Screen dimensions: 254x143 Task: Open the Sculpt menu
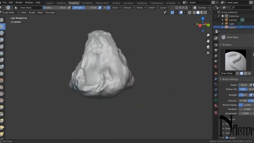coord(32,12)
